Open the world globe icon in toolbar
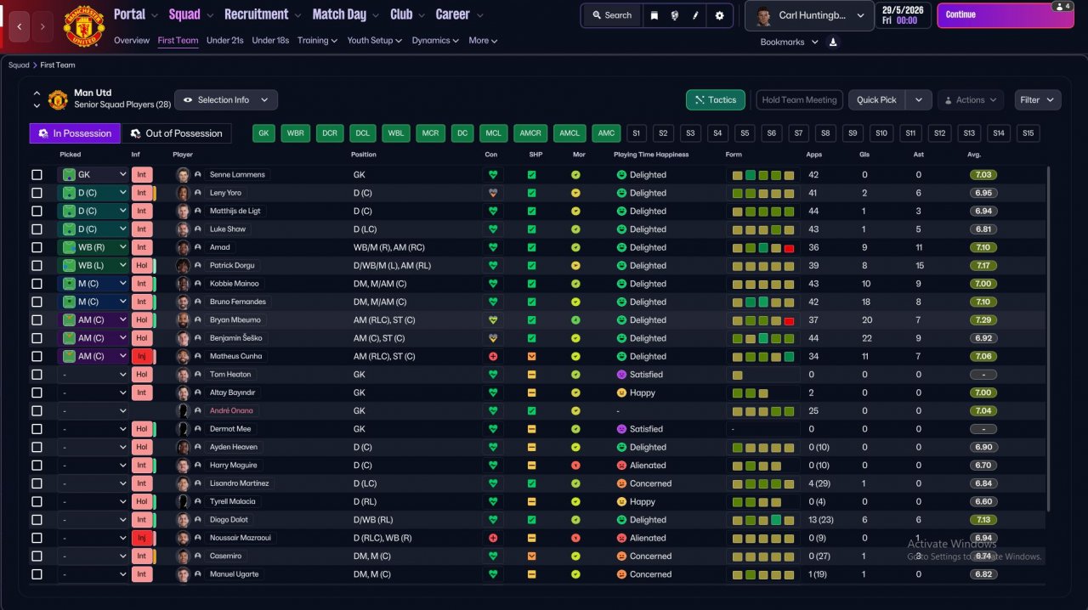The image size is (1088, 610). click(675, 15)
